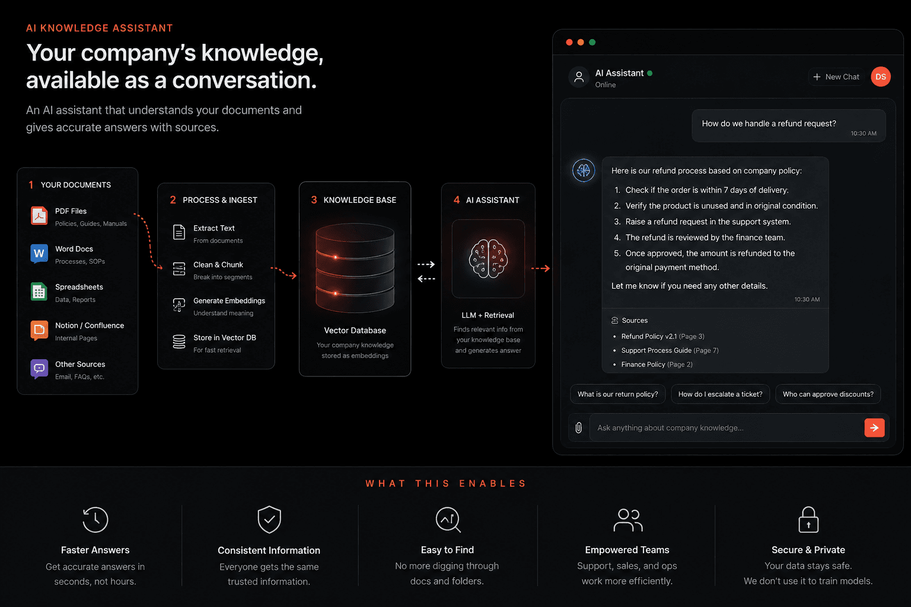Click the Secure & Private lock icon
Viewport: 911px width, 607px height.
[808, 520]
